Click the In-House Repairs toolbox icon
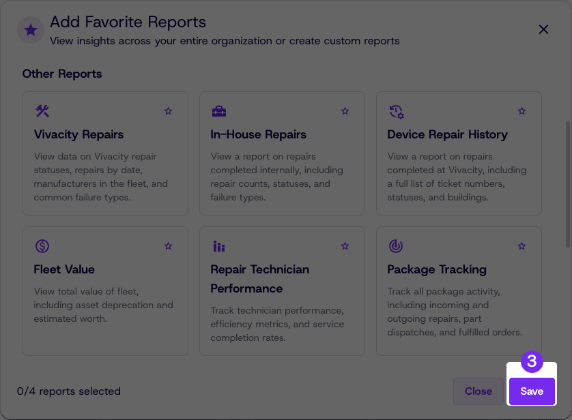This screenshot has height=420, width=572. point(219,111)
